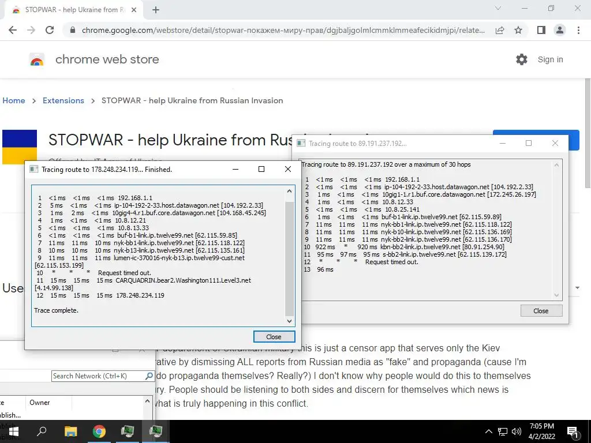591x443 pixels.
Task: Expand dropdown arrow at page right edge
Action: 577,288
